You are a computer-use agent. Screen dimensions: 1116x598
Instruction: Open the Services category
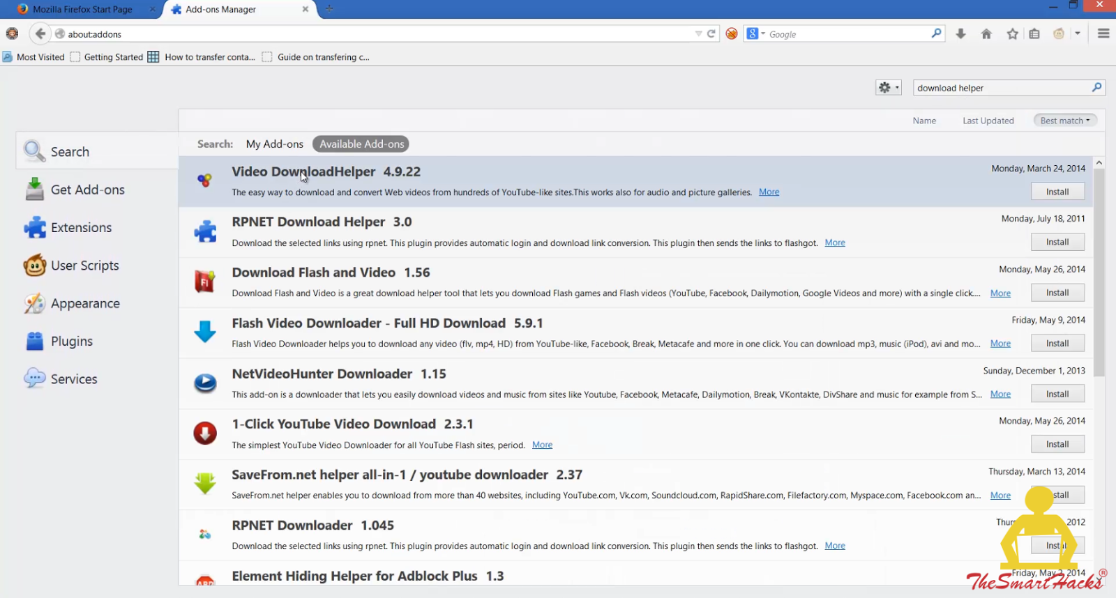pos(97,379)
